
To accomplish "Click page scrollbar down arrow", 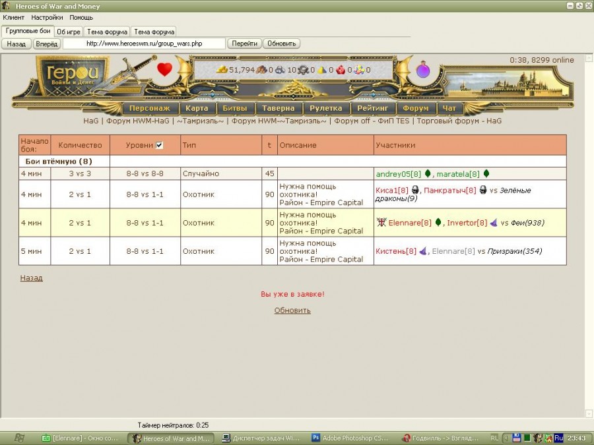I will (x=589, y=413).
